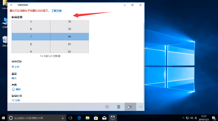Open the repeat option 每天
The image size is (218, 121).
tap(14, 78)
